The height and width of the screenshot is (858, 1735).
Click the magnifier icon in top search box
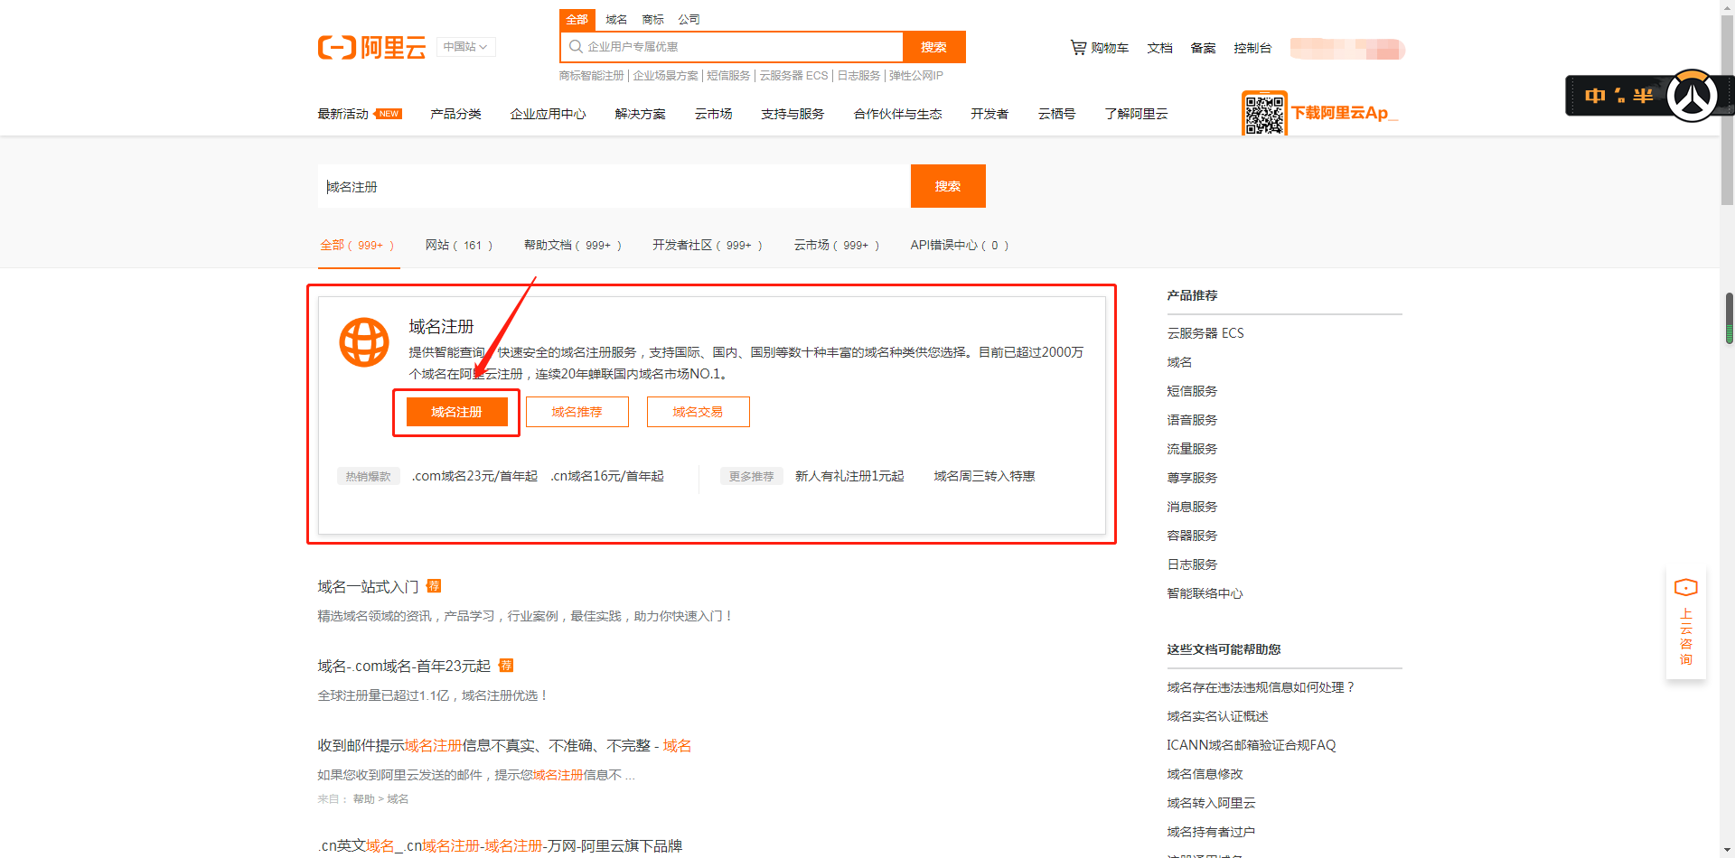(x=576, y=47)
